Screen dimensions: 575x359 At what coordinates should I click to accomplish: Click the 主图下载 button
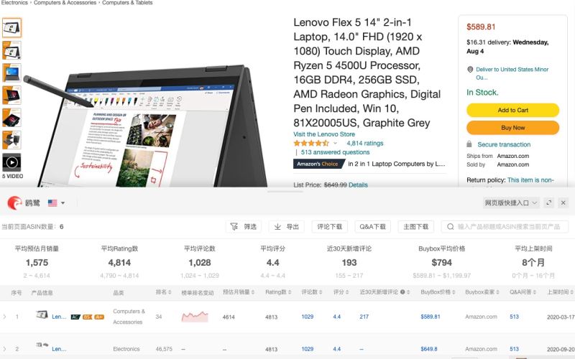[416, 227]
